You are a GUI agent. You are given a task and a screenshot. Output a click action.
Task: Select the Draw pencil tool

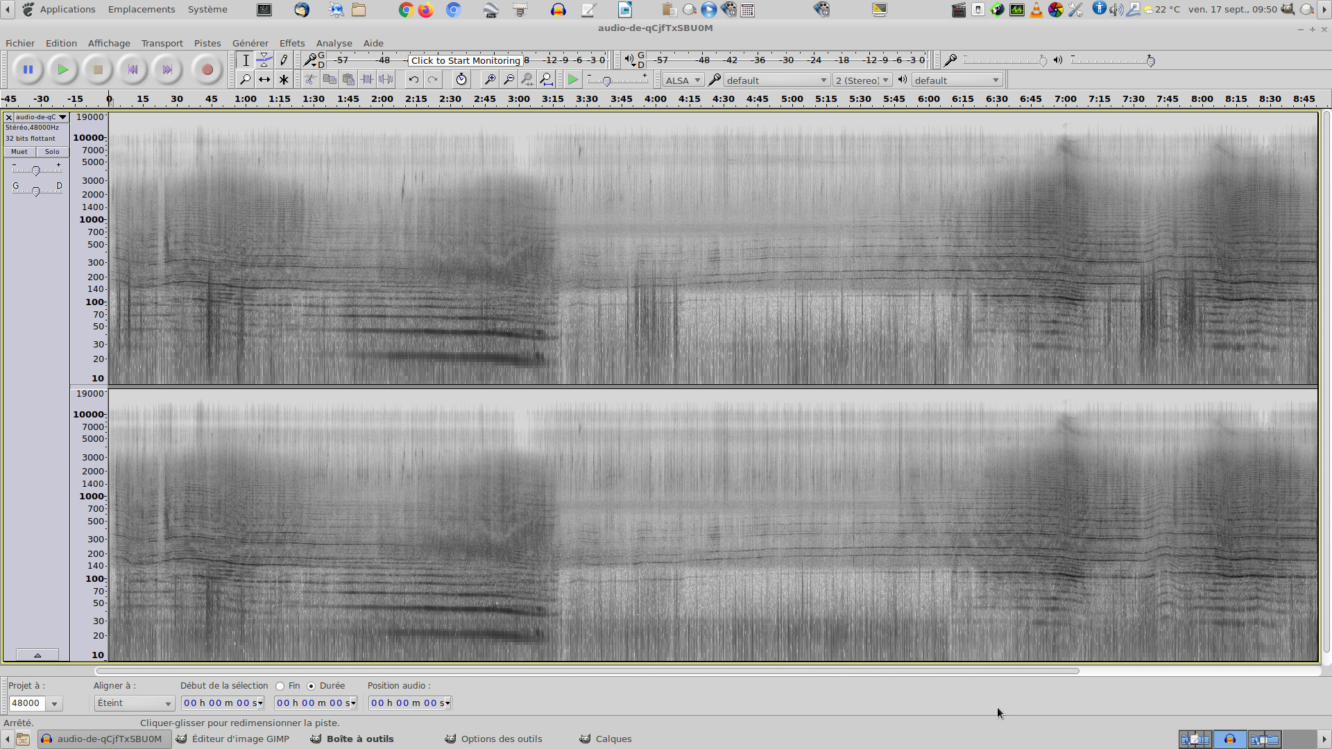[x=283, y=60]
